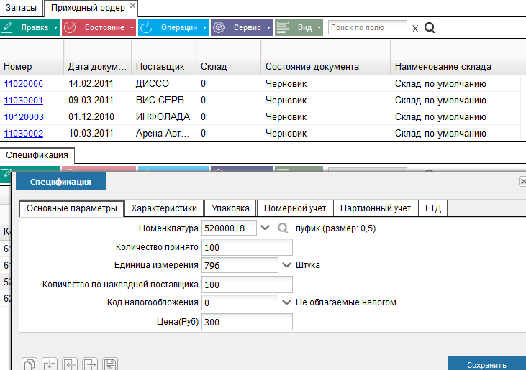This screenshot has height=370, width=526.
Task: Go to previous record with left-arrow icon
Action: click(x=70, y=364)
